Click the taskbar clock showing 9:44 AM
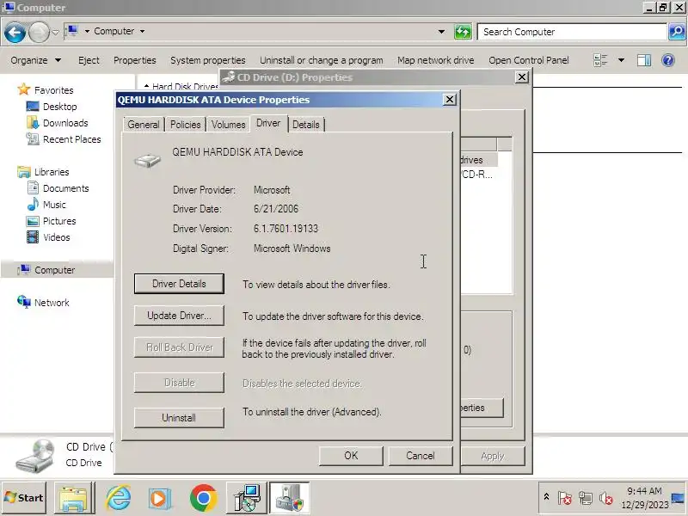Viewport: 688px width, 516px height. [x=644, y=498]
